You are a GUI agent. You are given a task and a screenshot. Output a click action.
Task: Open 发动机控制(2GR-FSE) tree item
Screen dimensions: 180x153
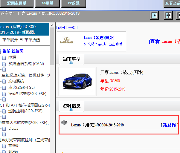coord(27,94)
